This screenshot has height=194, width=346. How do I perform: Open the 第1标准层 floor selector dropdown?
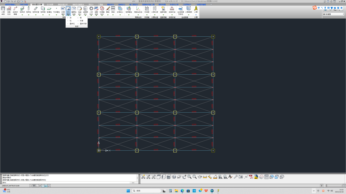point(334,14)
